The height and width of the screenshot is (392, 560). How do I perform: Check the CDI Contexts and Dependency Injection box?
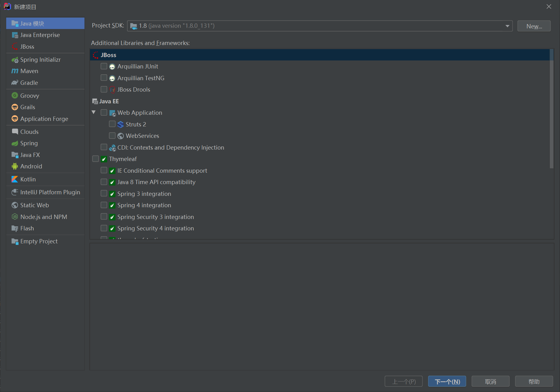(x=104, y=147)
